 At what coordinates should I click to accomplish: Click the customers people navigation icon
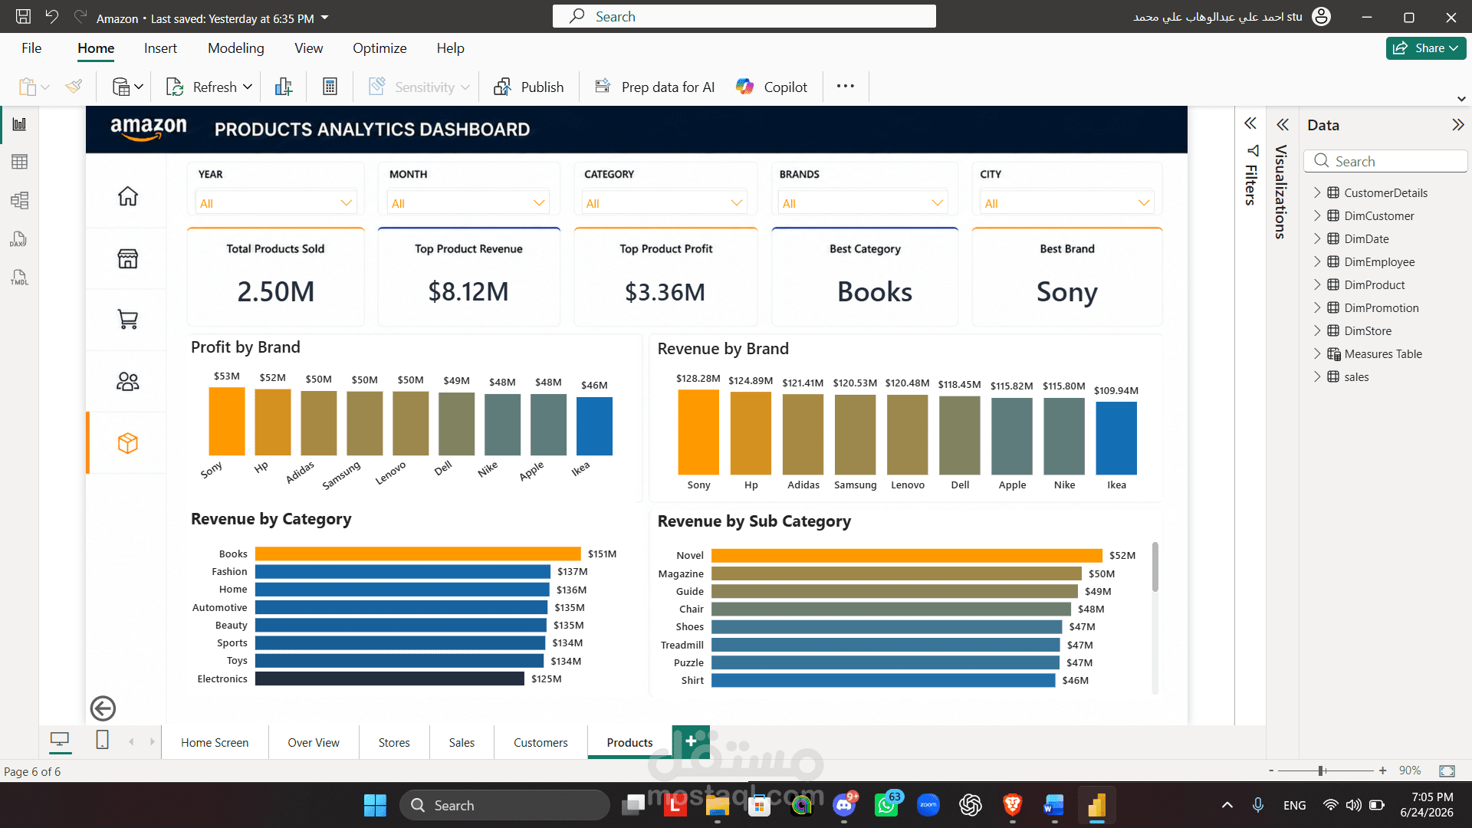point(127,381)
